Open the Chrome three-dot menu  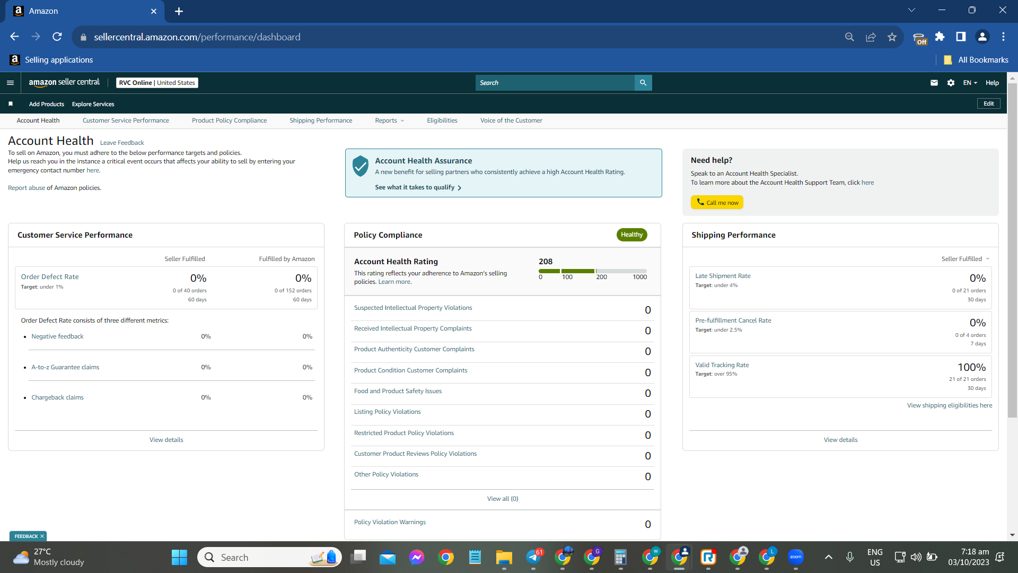(x=1003, y=37)
